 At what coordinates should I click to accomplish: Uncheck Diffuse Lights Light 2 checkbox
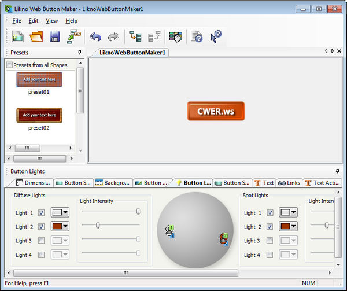tap(42, 227)
